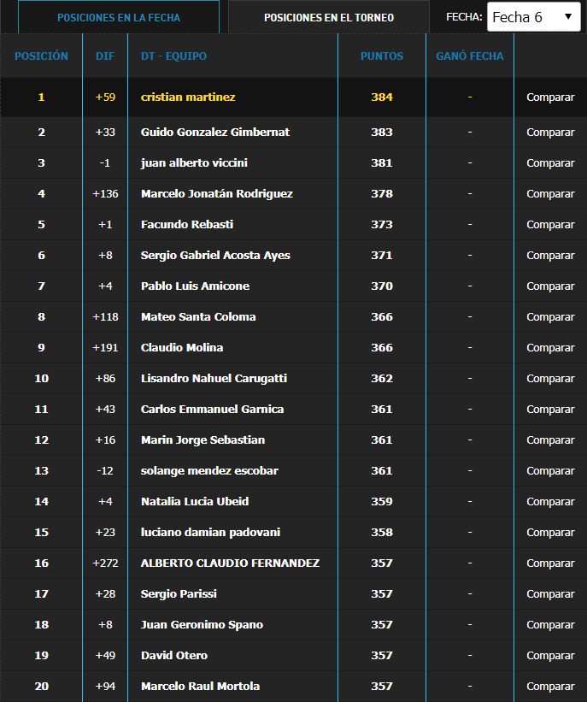
Task: Click Comparar for ALBERTO CLAUDIO FERNANDEZ
Action: [550, 563]
